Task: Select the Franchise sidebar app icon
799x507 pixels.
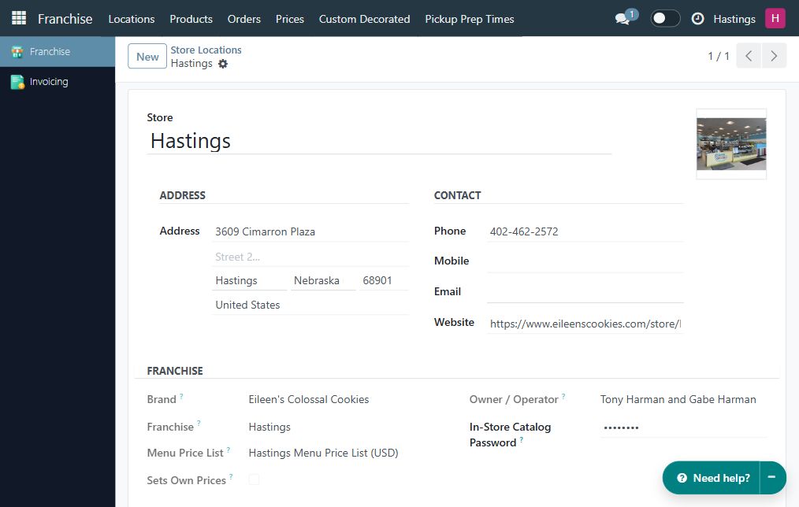Action: pyautogui.click(x=17, y=51)
